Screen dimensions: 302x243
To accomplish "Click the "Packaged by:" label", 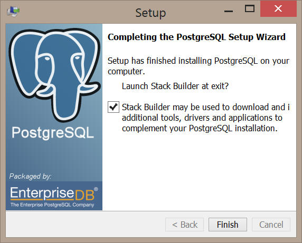I will pos(31,177).
